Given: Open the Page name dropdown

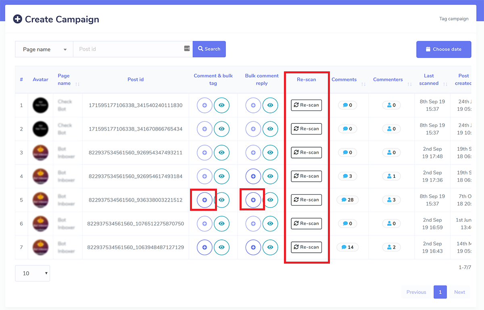Looking at the screenshot, I should coord(44,49).
